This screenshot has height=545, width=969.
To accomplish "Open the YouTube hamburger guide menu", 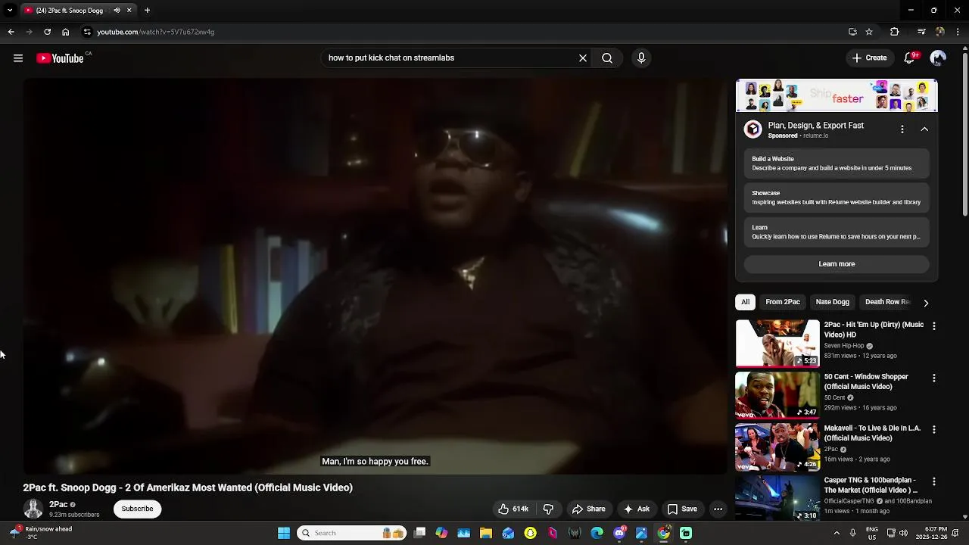I will (x=18, y=58).
